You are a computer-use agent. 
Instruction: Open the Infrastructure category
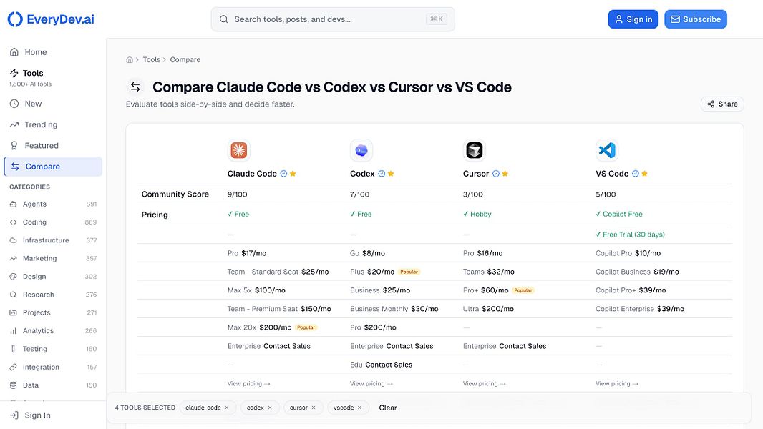[53, 240]
